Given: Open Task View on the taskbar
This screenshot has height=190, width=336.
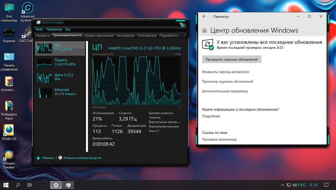Looking at the screenshot, I should (29, 185).
